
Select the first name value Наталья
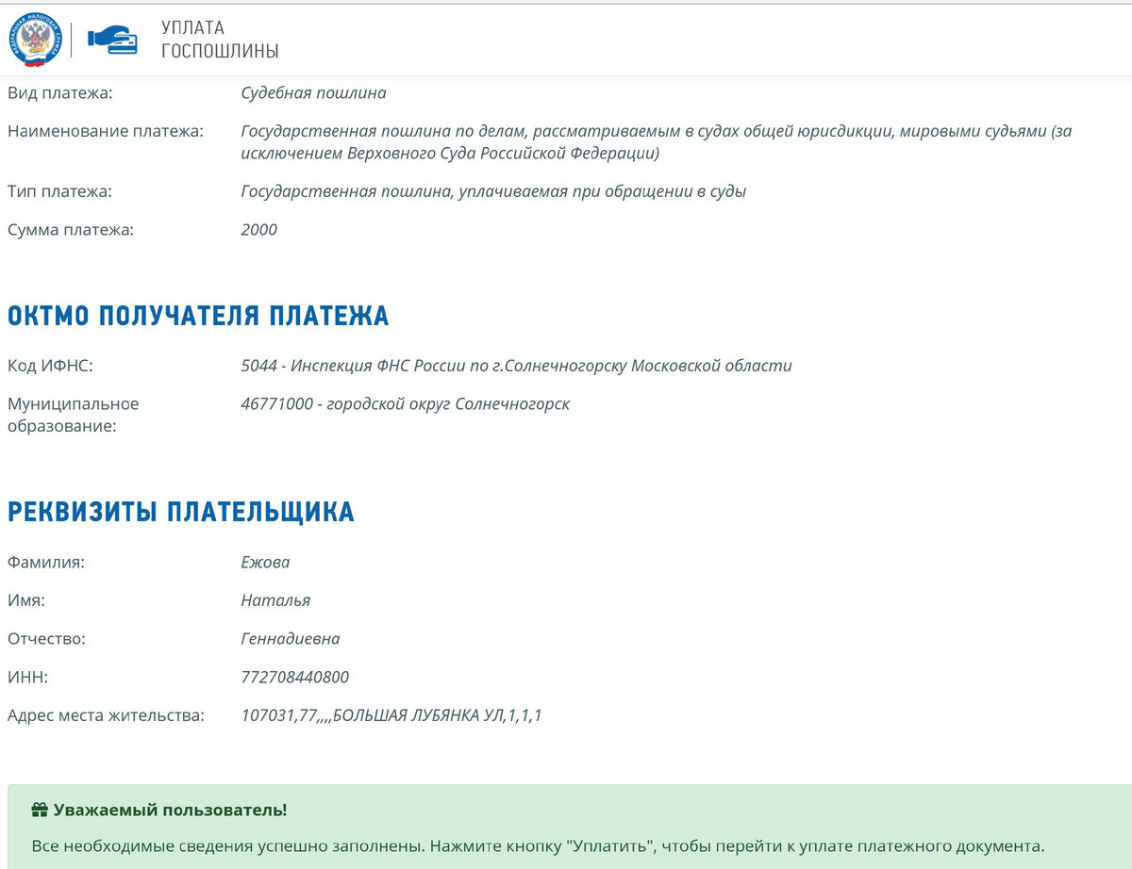[x=275, y=600]
